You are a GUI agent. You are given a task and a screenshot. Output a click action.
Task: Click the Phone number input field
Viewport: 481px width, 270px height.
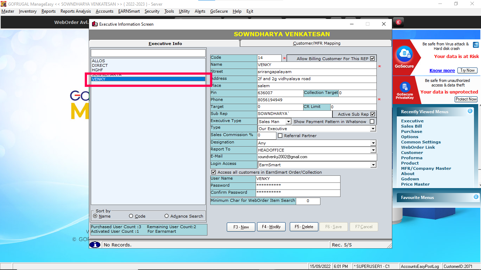317,100
